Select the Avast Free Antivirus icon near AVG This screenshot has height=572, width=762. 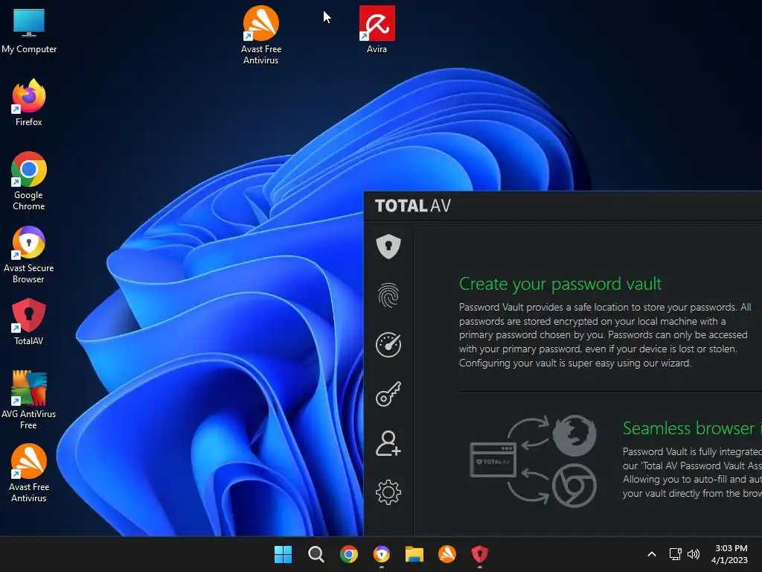[29, 473]
